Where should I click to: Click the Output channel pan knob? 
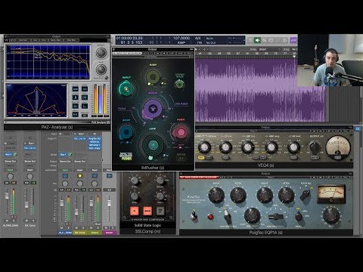(x=95, y=184)
